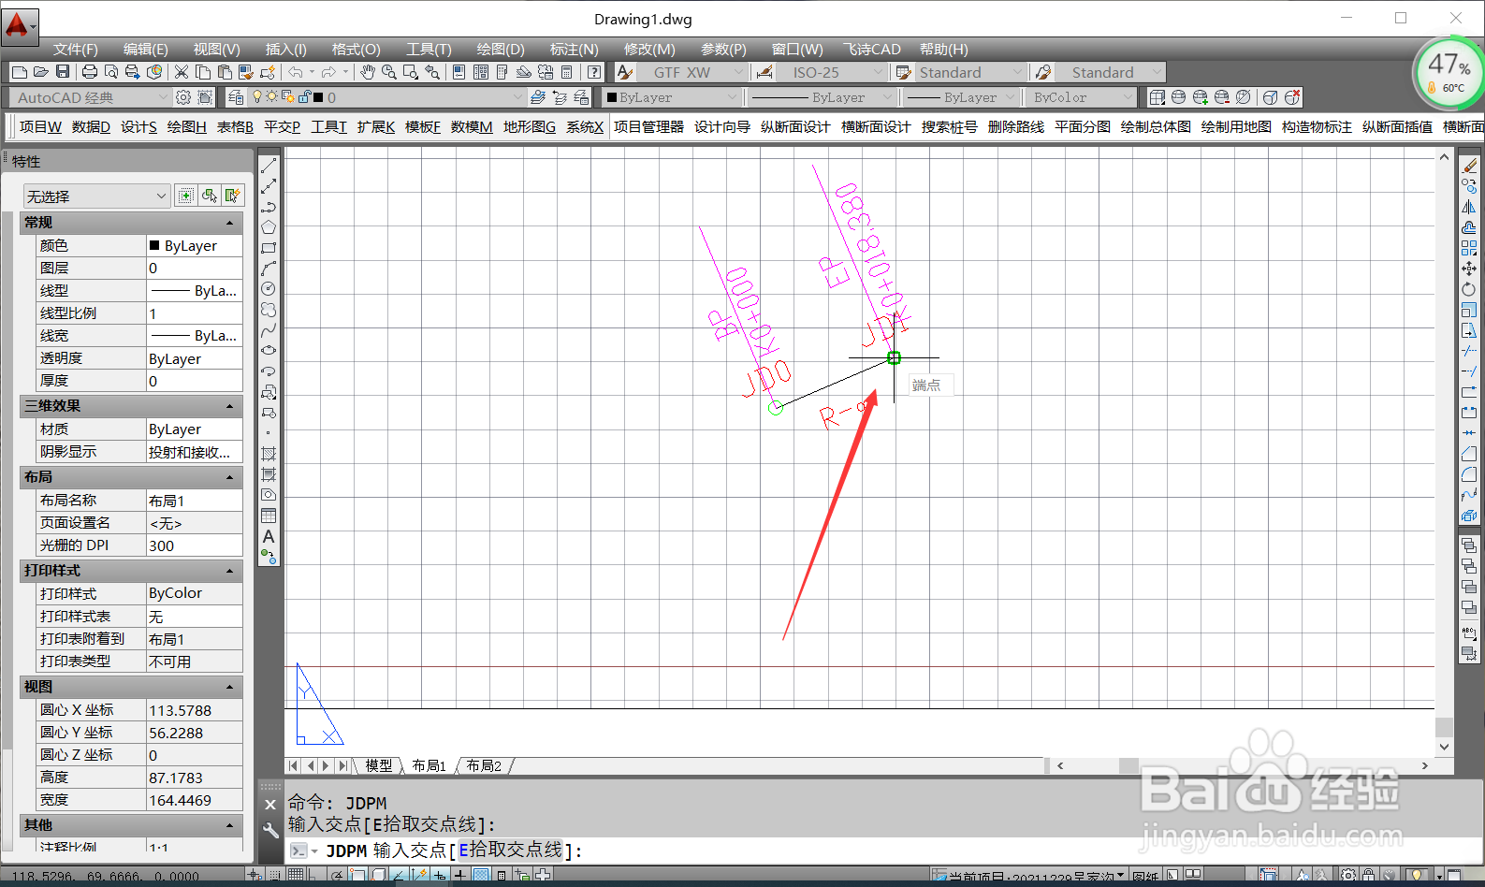Select the Ellipse draw tool
Image resolution: width=1485 pixels, height=887 pixels.
269,351
